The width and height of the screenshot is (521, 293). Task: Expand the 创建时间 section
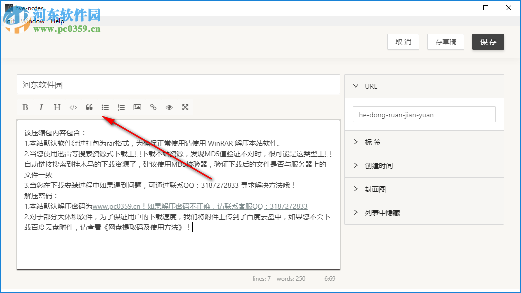(x=424, y=166)
